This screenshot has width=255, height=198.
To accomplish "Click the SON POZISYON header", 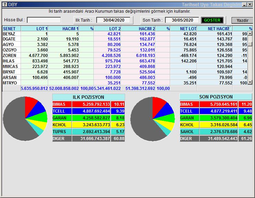I will coord(216,97).
